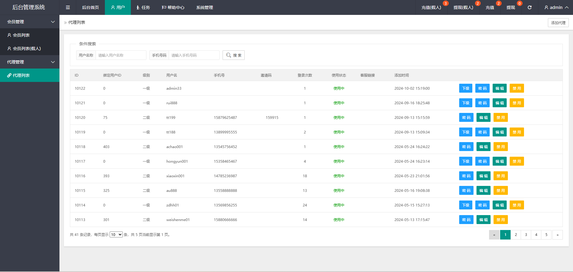Open 会员列表(假人) in the sidebar
Image resolution: width=573 pixels, height=272 pixels.
27,49
